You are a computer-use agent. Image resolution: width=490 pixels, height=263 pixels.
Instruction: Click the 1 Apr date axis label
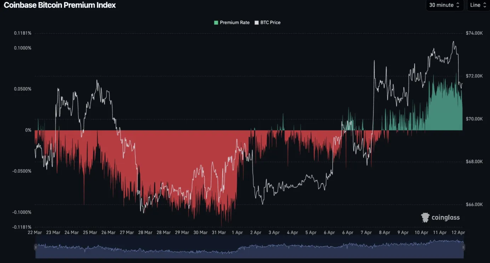(x=237, y=233)
